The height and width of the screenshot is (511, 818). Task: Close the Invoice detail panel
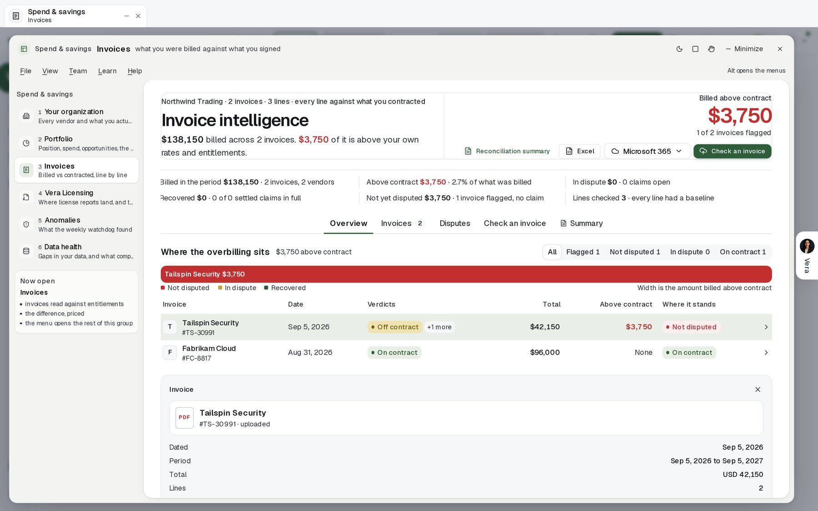pyautogui.click(x=758, y=390)
